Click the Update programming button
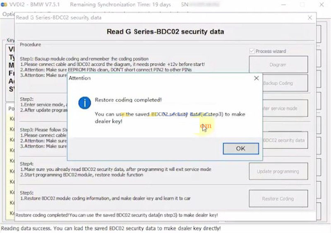 pos(278,171)
